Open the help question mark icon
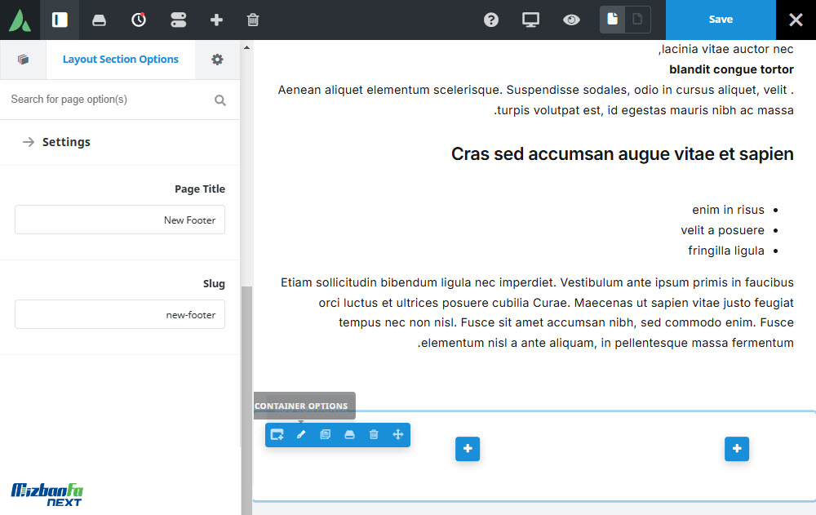The width and height of the screenshot is (816, 515). pos(490,20)
